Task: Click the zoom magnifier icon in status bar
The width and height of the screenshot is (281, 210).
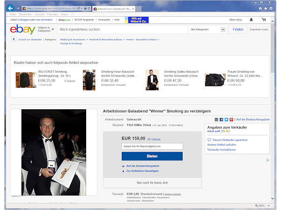Action: [257, 206]
